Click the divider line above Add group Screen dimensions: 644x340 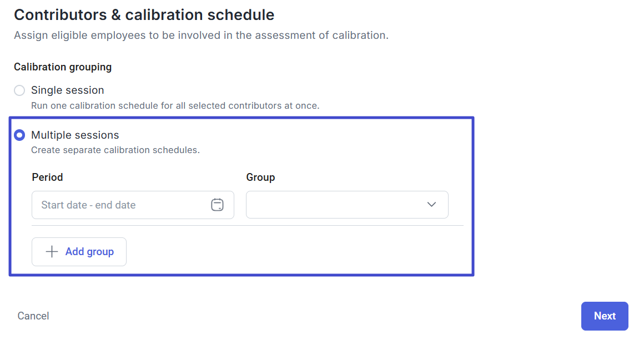[x=247, y=226]
